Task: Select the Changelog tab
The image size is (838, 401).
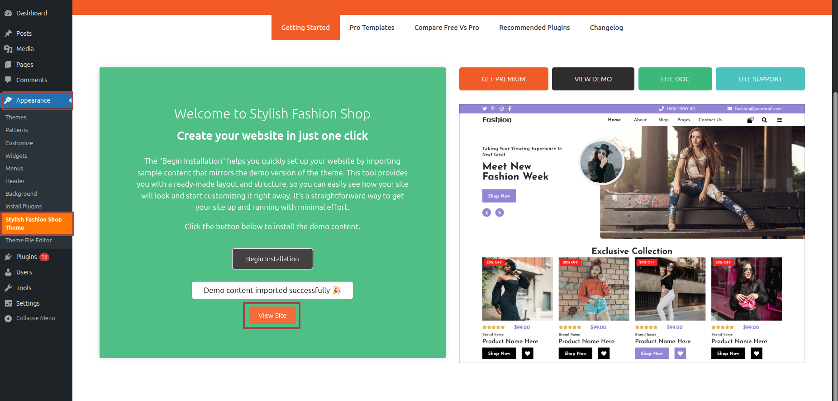Action: coord(606,28)
